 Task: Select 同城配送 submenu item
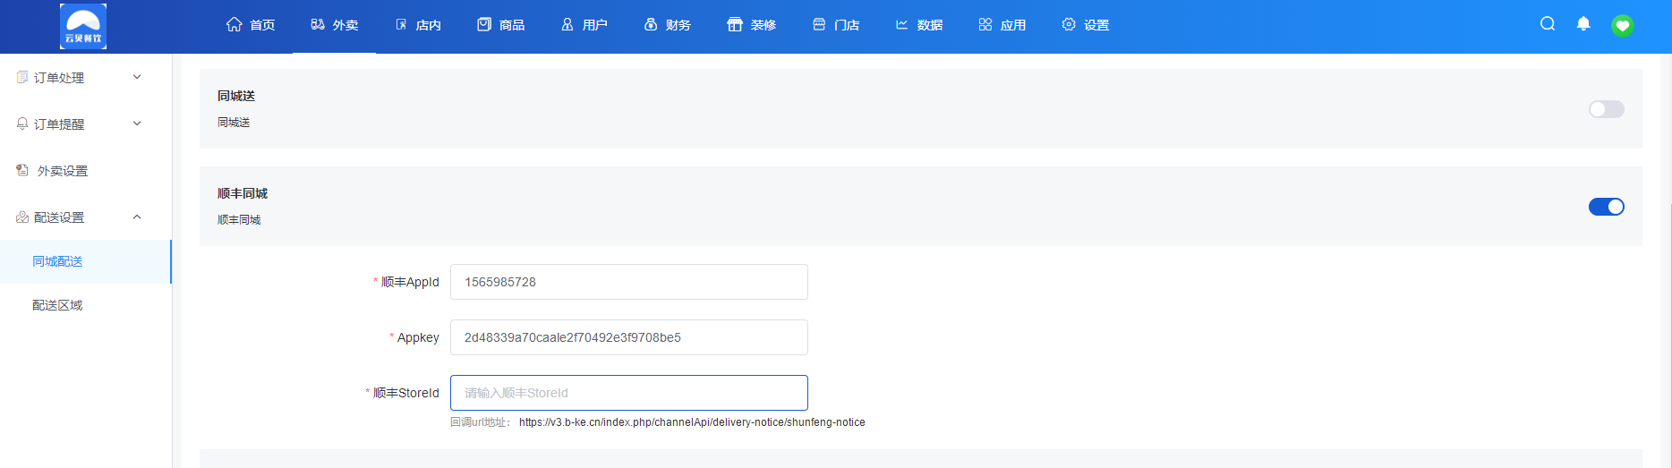click(x=85, y=261)
